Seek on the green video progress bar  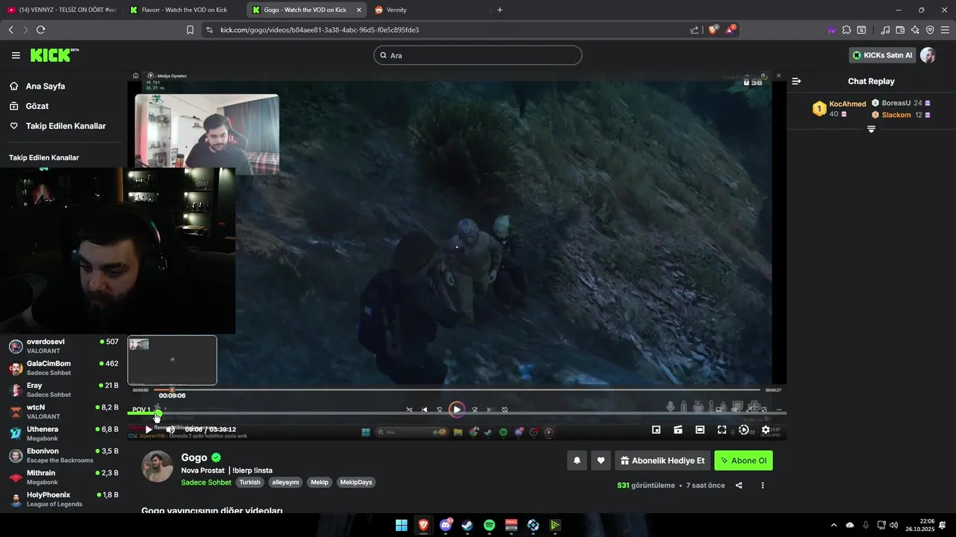[457, 413]
